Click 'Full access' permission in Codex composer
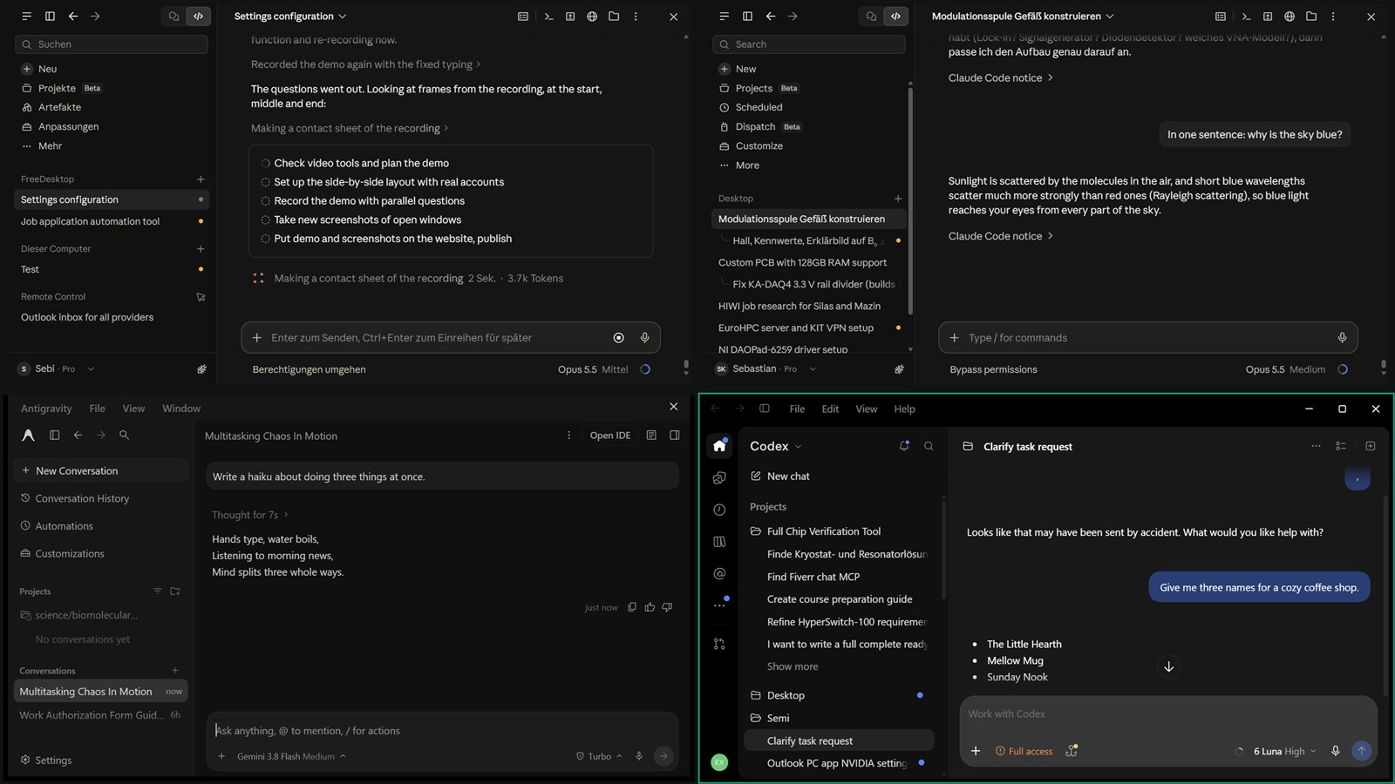Screen dimensions: 1395x784 [1024, 751]
